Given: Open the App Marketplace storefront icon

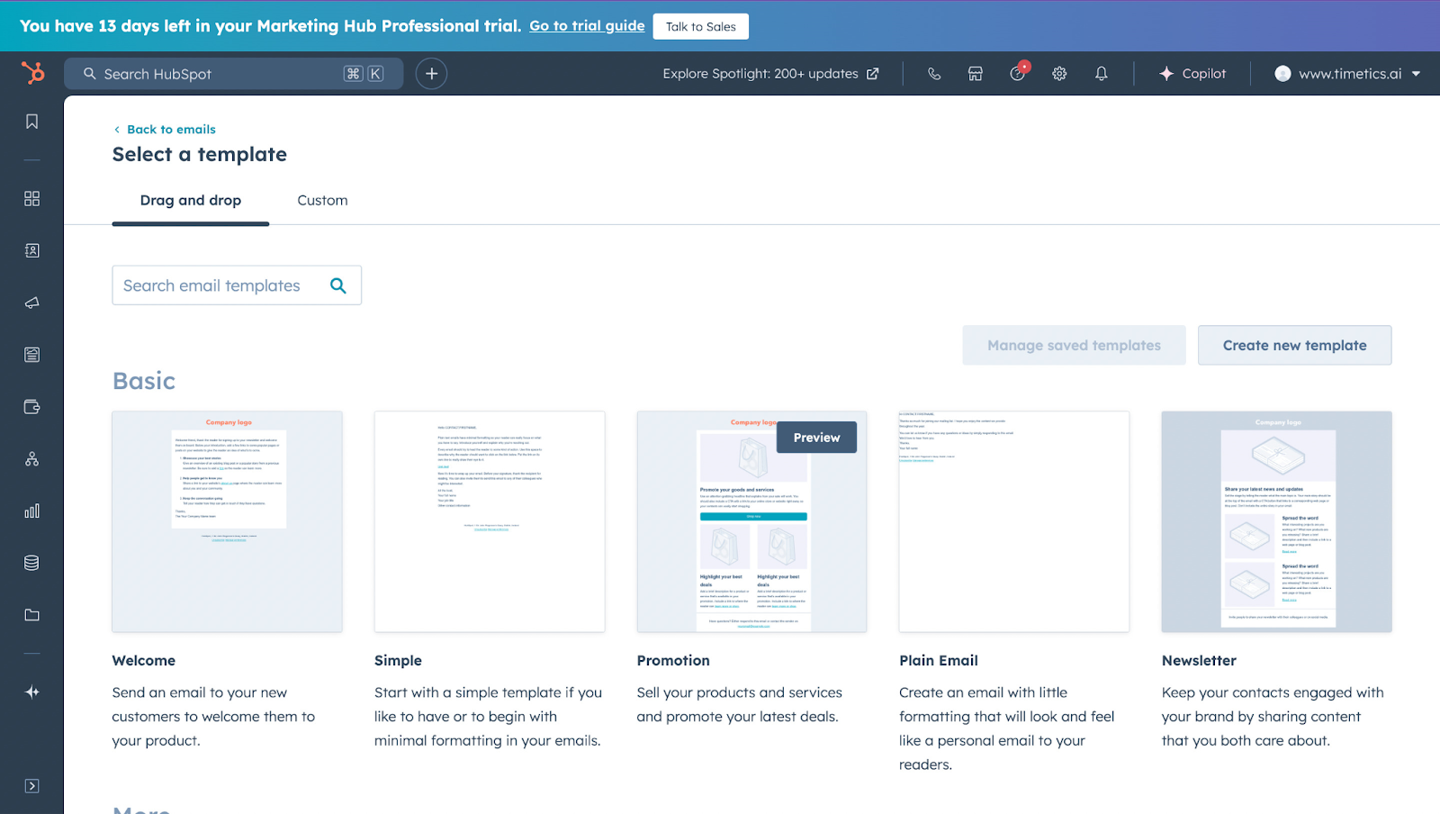Looking at the screenshot, I should pos(975,74).
